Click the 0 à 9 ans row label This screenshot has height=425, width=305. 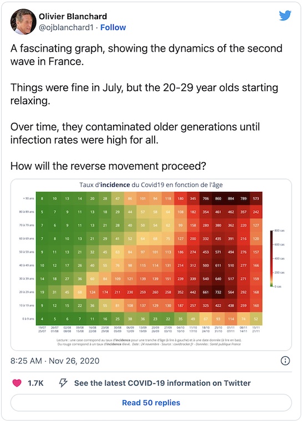pos(28,319)
